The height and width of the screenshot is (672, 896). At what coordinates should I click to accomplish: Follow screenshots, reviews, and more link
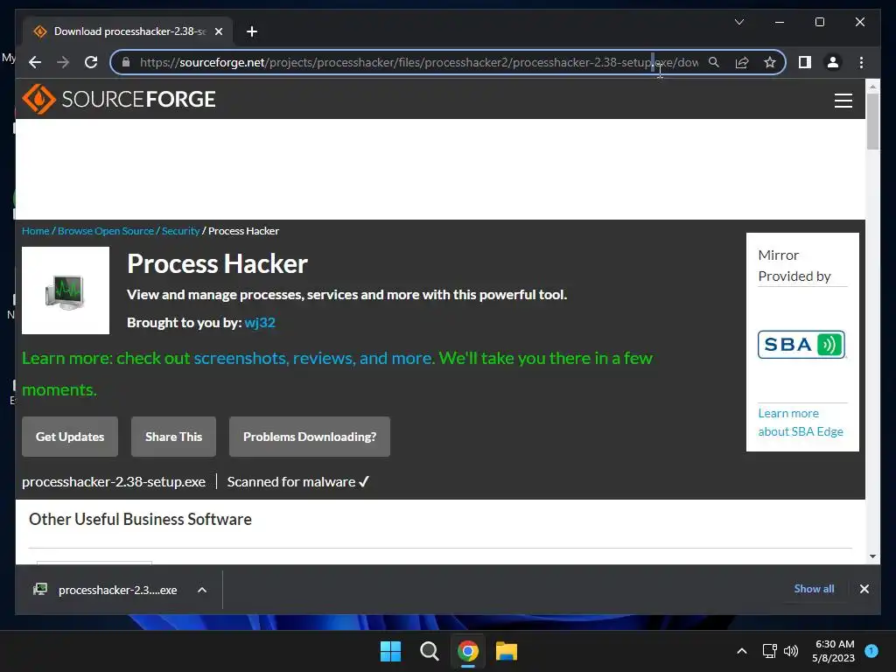(314, 358)
